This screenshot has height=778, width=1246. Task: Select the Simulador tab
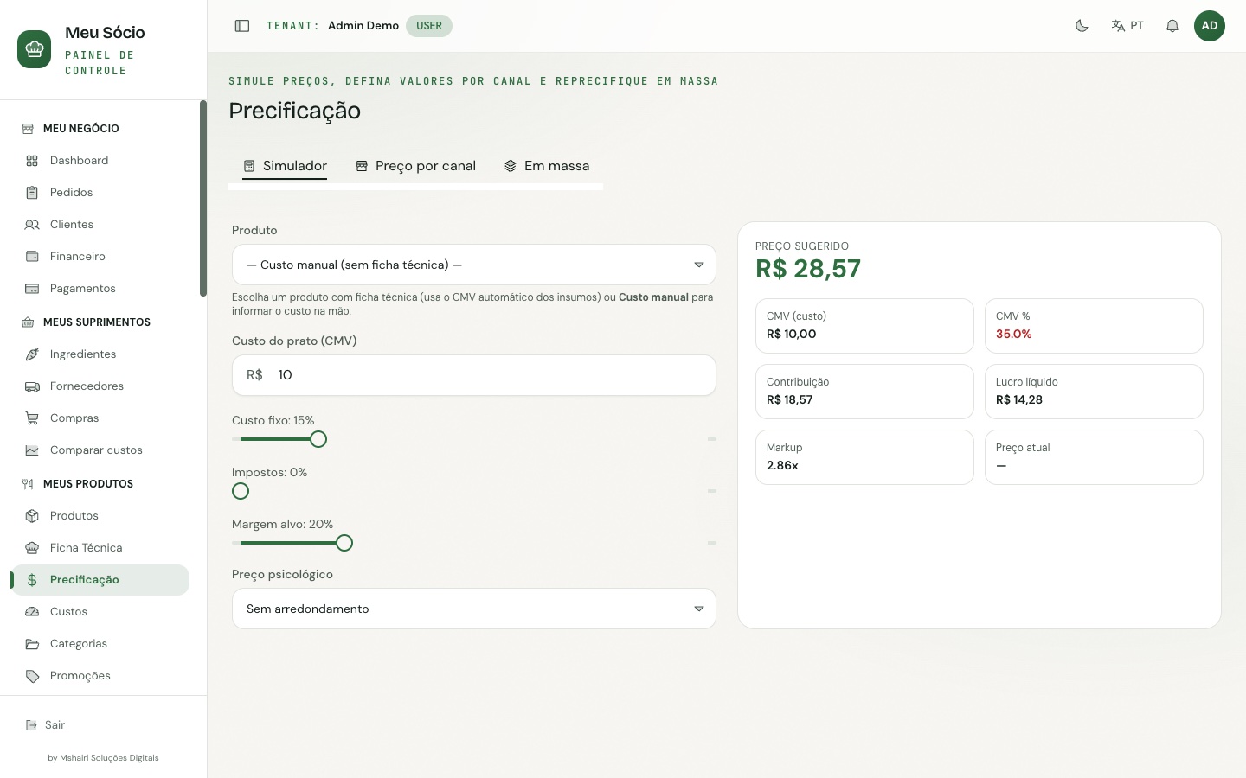285,166
